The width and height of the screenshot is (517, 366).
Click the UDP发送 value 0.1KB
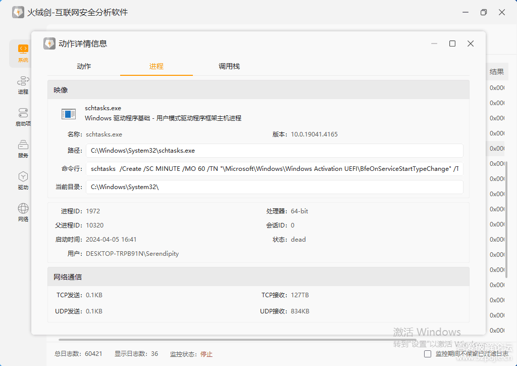tap(94, 311)
